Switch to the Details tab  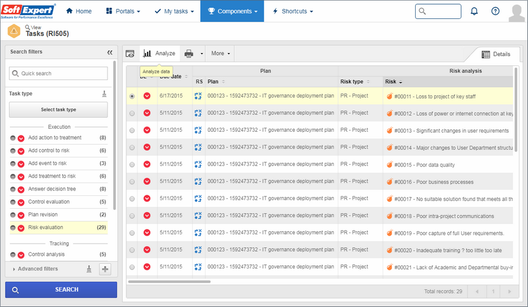coord(496,54)
